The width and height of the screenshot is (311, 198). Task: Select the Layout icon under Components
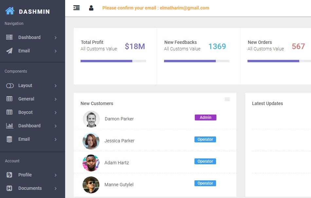(x=10, y=85)
